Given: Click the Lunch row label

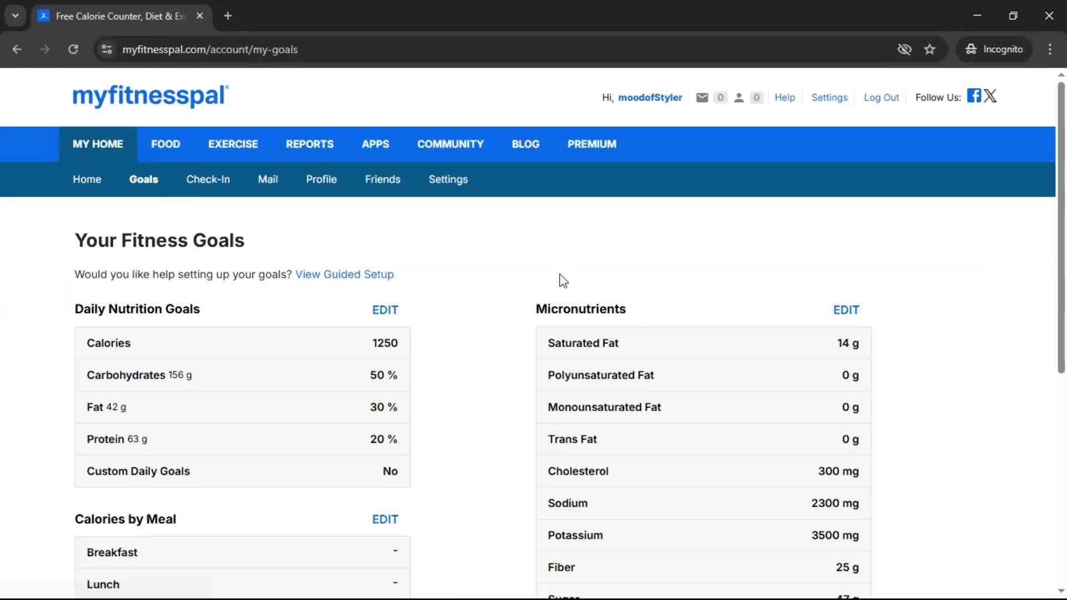Looking at the screenshot, I should (103, 585).
